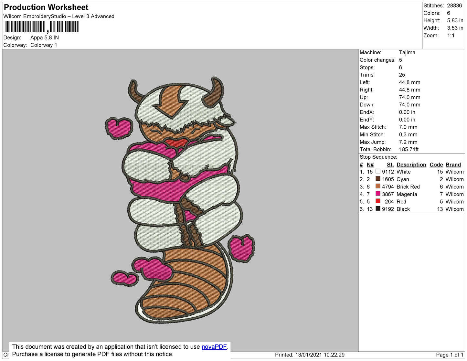467x361 pixels.
Task: Select the Black thread color swatch
Action: [x=378, y=208]
